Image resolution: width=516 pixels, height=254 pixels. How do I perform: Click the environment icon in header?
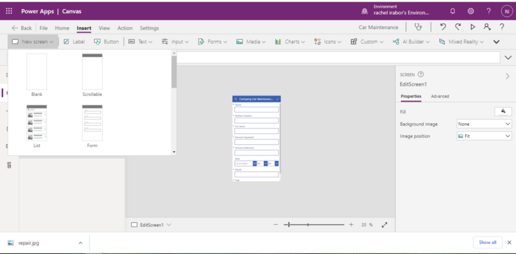coord(364,11)
